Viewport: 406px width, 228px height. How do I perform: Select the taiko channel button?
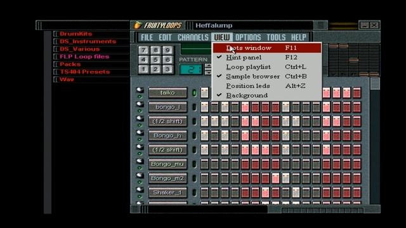[x=167, y=92]
